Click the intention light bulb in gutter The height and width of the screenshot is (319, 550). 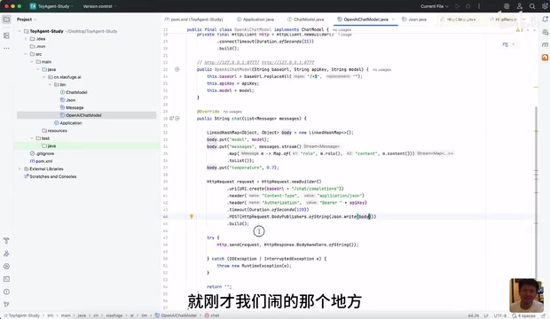coord(192,216)
